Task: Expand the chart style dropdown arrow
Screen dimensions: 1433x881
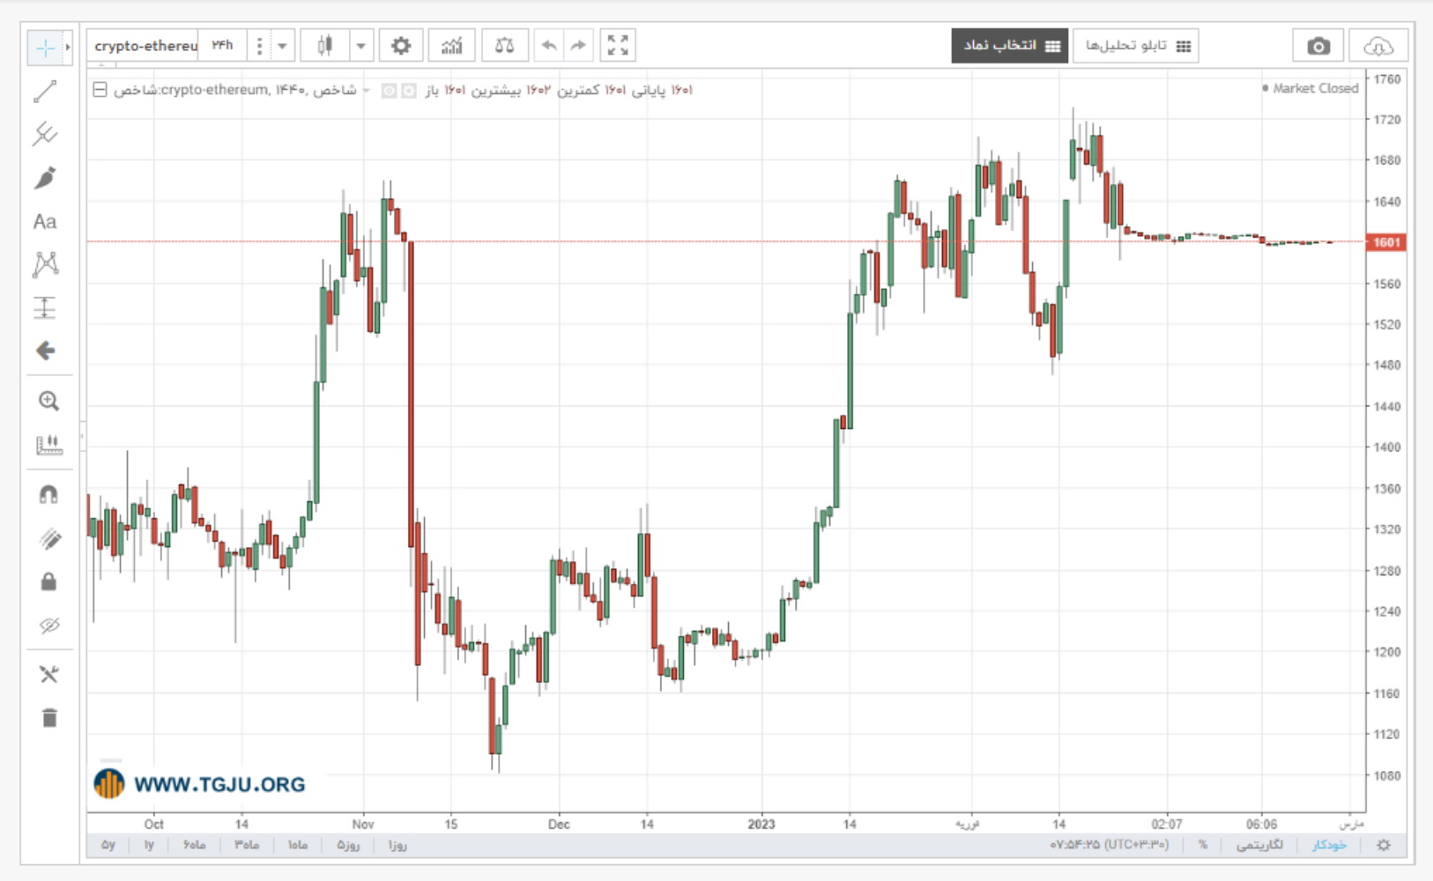Action: coord(360,46)
